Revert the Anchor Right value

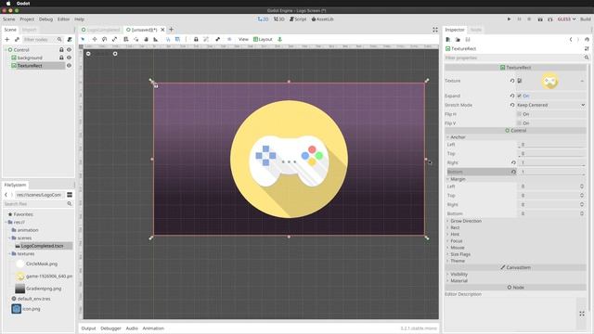coord(513,162)
